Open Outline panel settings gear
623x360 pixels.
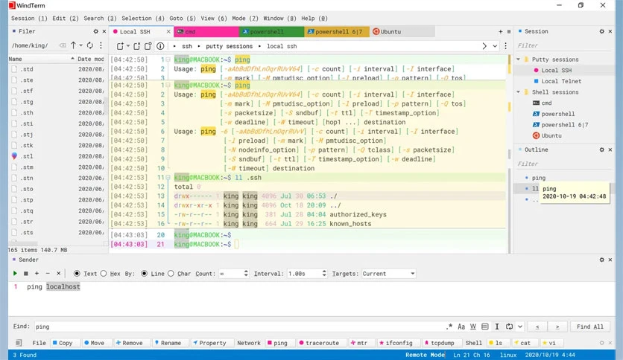point(602,150)
